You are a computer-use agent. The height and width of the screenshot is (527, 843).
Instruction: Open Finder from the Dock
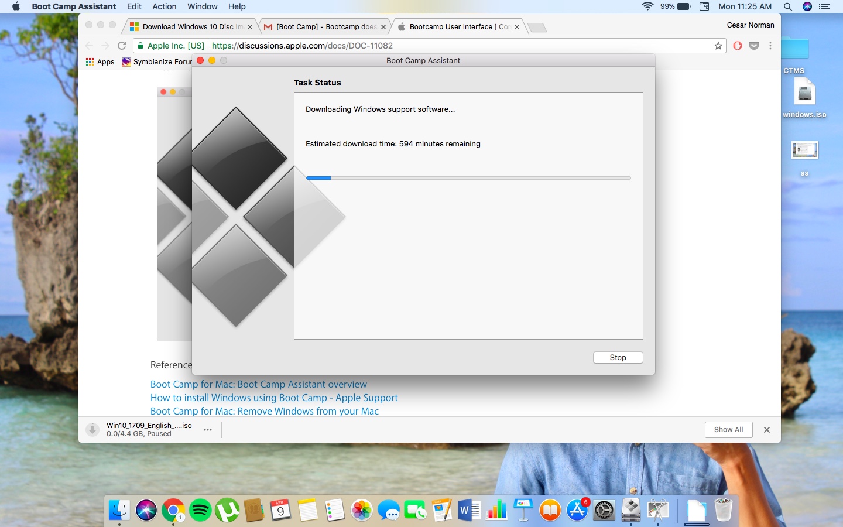[x=119, y=510]
